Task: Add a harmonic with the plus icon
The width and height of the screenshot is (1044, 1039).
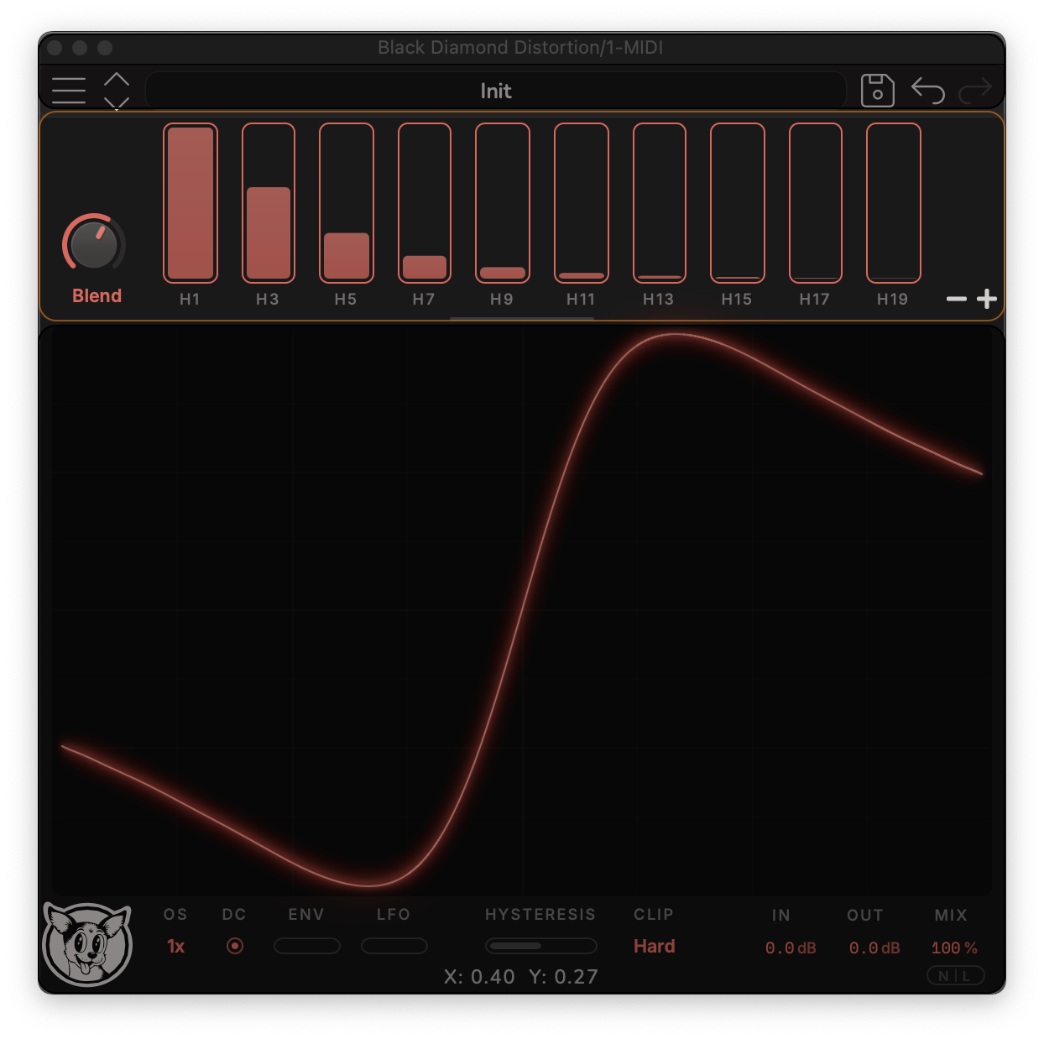Action: click(x=987, y=299)
